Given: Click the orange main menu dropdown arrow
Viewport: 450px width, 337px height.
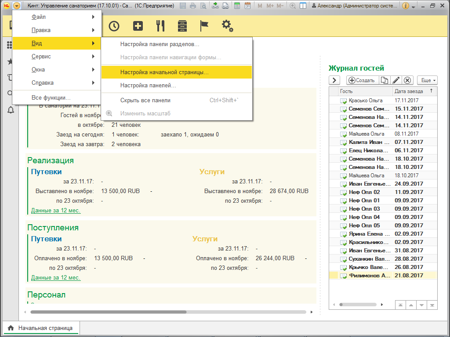Looking at the screenshot, I should 17,6.
